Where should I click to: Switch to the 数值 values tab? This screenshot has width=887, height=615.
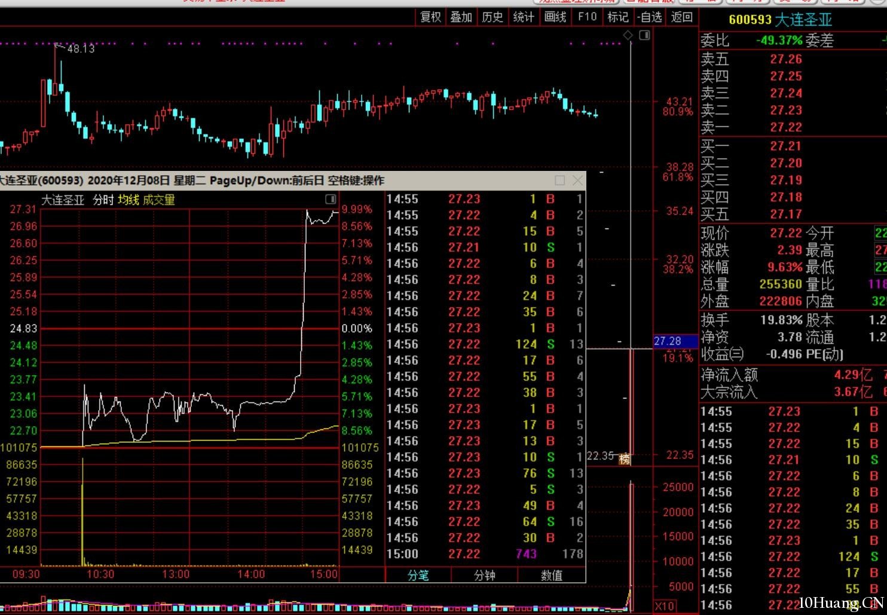point(552,575)
